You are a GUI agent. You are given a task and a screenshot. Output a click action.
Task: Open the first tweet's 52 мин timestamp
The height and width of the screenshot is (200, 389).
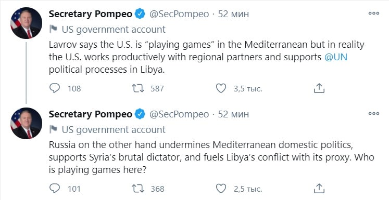pyautogui.click(x=233, y=14)
